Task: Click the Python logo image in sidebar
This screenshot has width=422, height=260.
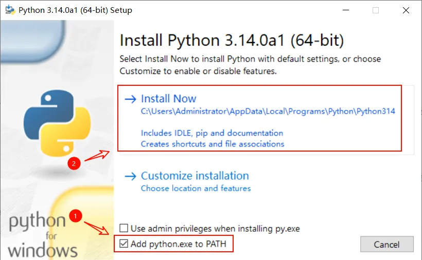Action: pos(57,123)
